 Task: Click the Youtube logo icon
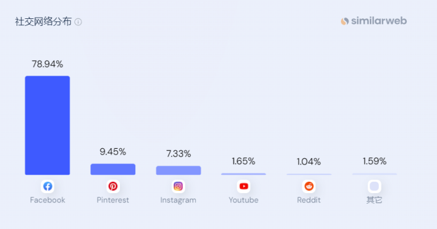244,186
